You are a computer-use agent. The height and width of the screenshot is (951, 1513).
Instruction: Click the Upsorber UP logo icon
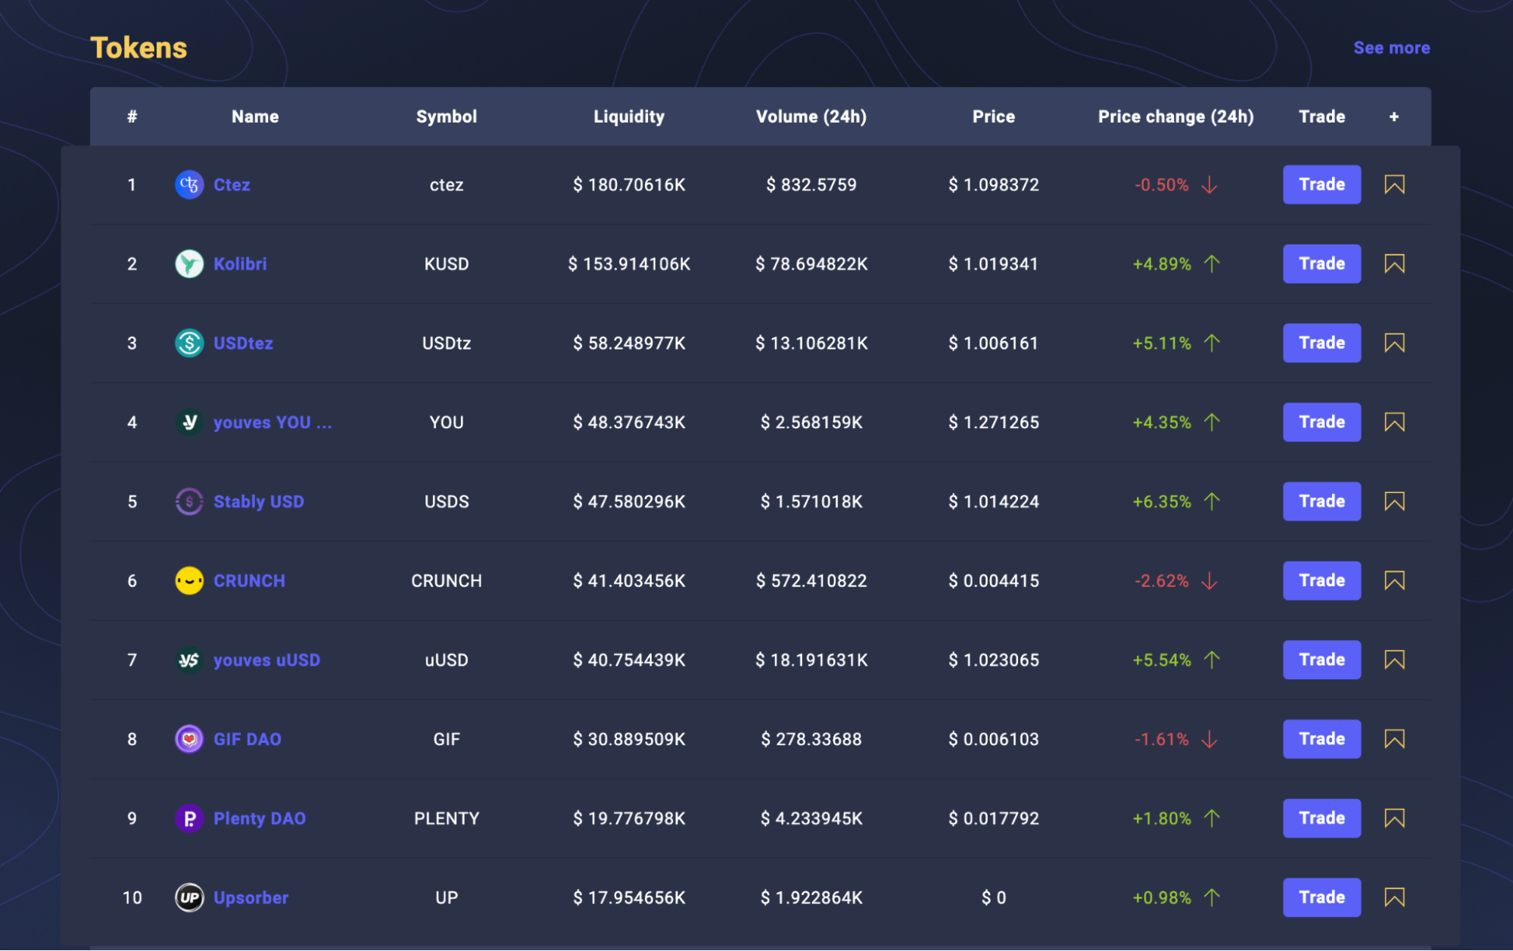[189, 898]
